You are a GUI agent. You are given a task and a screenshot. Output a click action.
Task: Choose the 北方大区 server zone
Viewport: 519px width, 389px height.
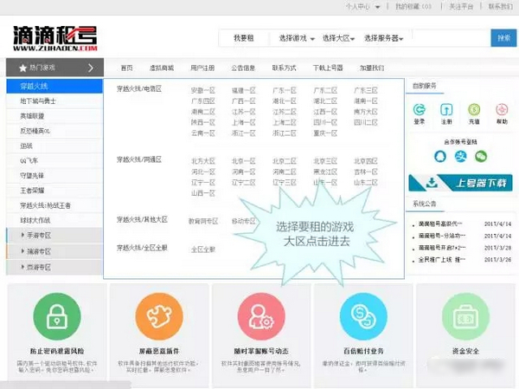(203, 161)
